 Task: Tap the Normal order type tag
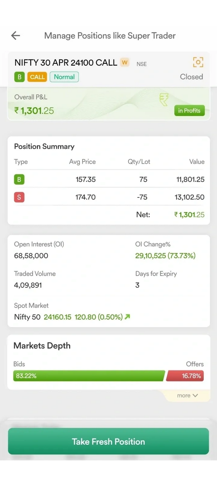64,77
